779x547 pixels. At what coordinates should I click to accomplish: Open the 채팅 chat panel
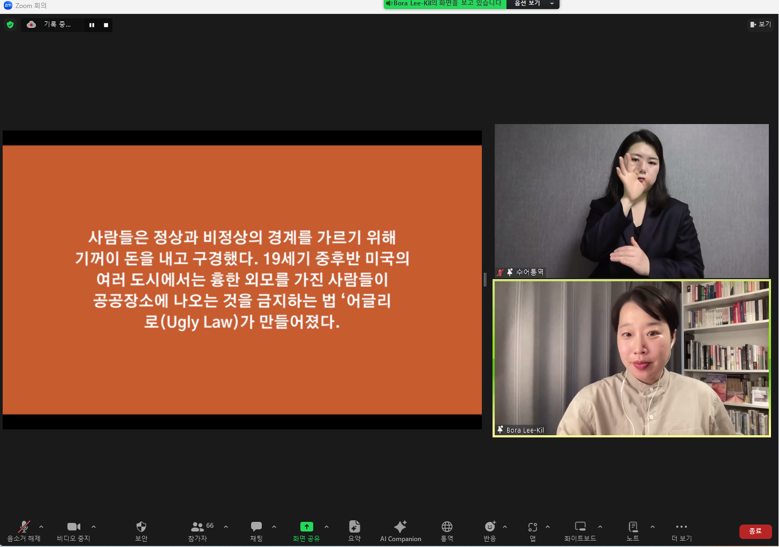(256, 530)
